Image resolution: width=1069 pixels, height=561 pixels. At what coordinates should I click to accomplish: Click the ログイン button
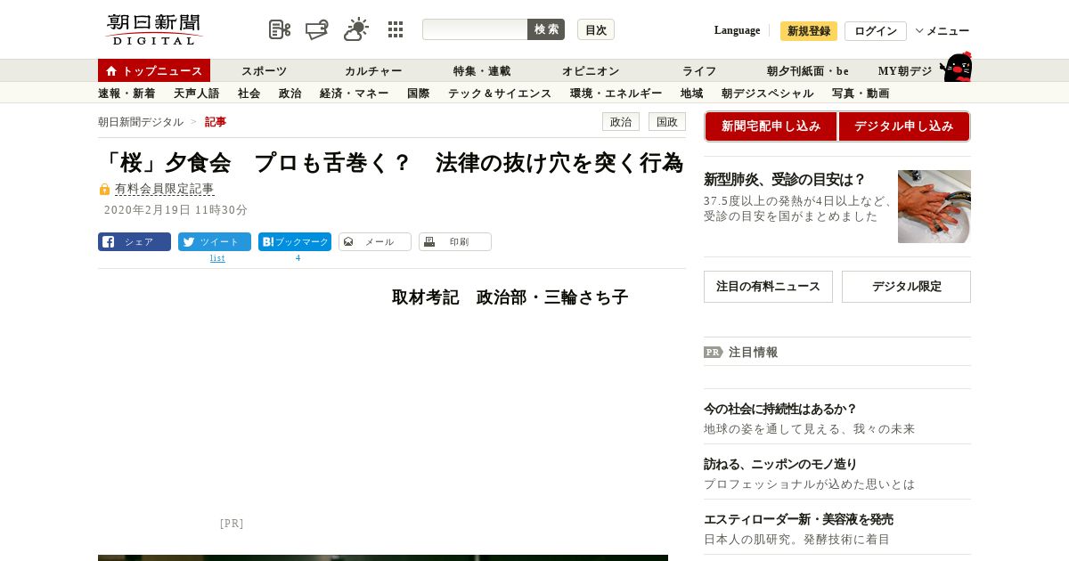point(876,31)
